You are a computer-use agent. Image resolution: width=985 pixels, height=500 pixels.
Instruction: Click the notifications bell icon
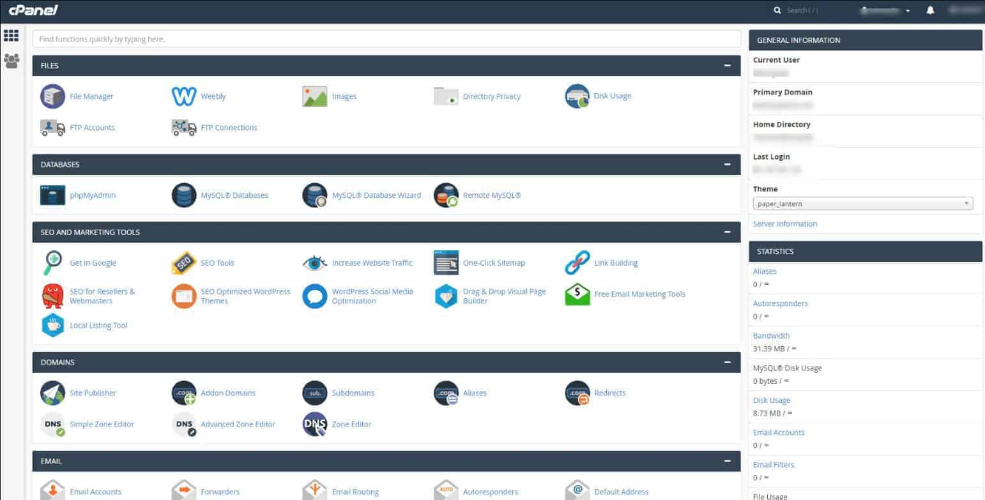931,10
